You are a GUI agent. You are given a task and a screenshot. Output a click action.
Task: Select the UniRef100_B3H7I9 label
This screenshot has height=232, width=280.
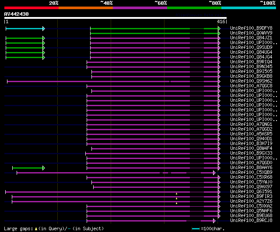pyautogui.click(x=251, y=143)
